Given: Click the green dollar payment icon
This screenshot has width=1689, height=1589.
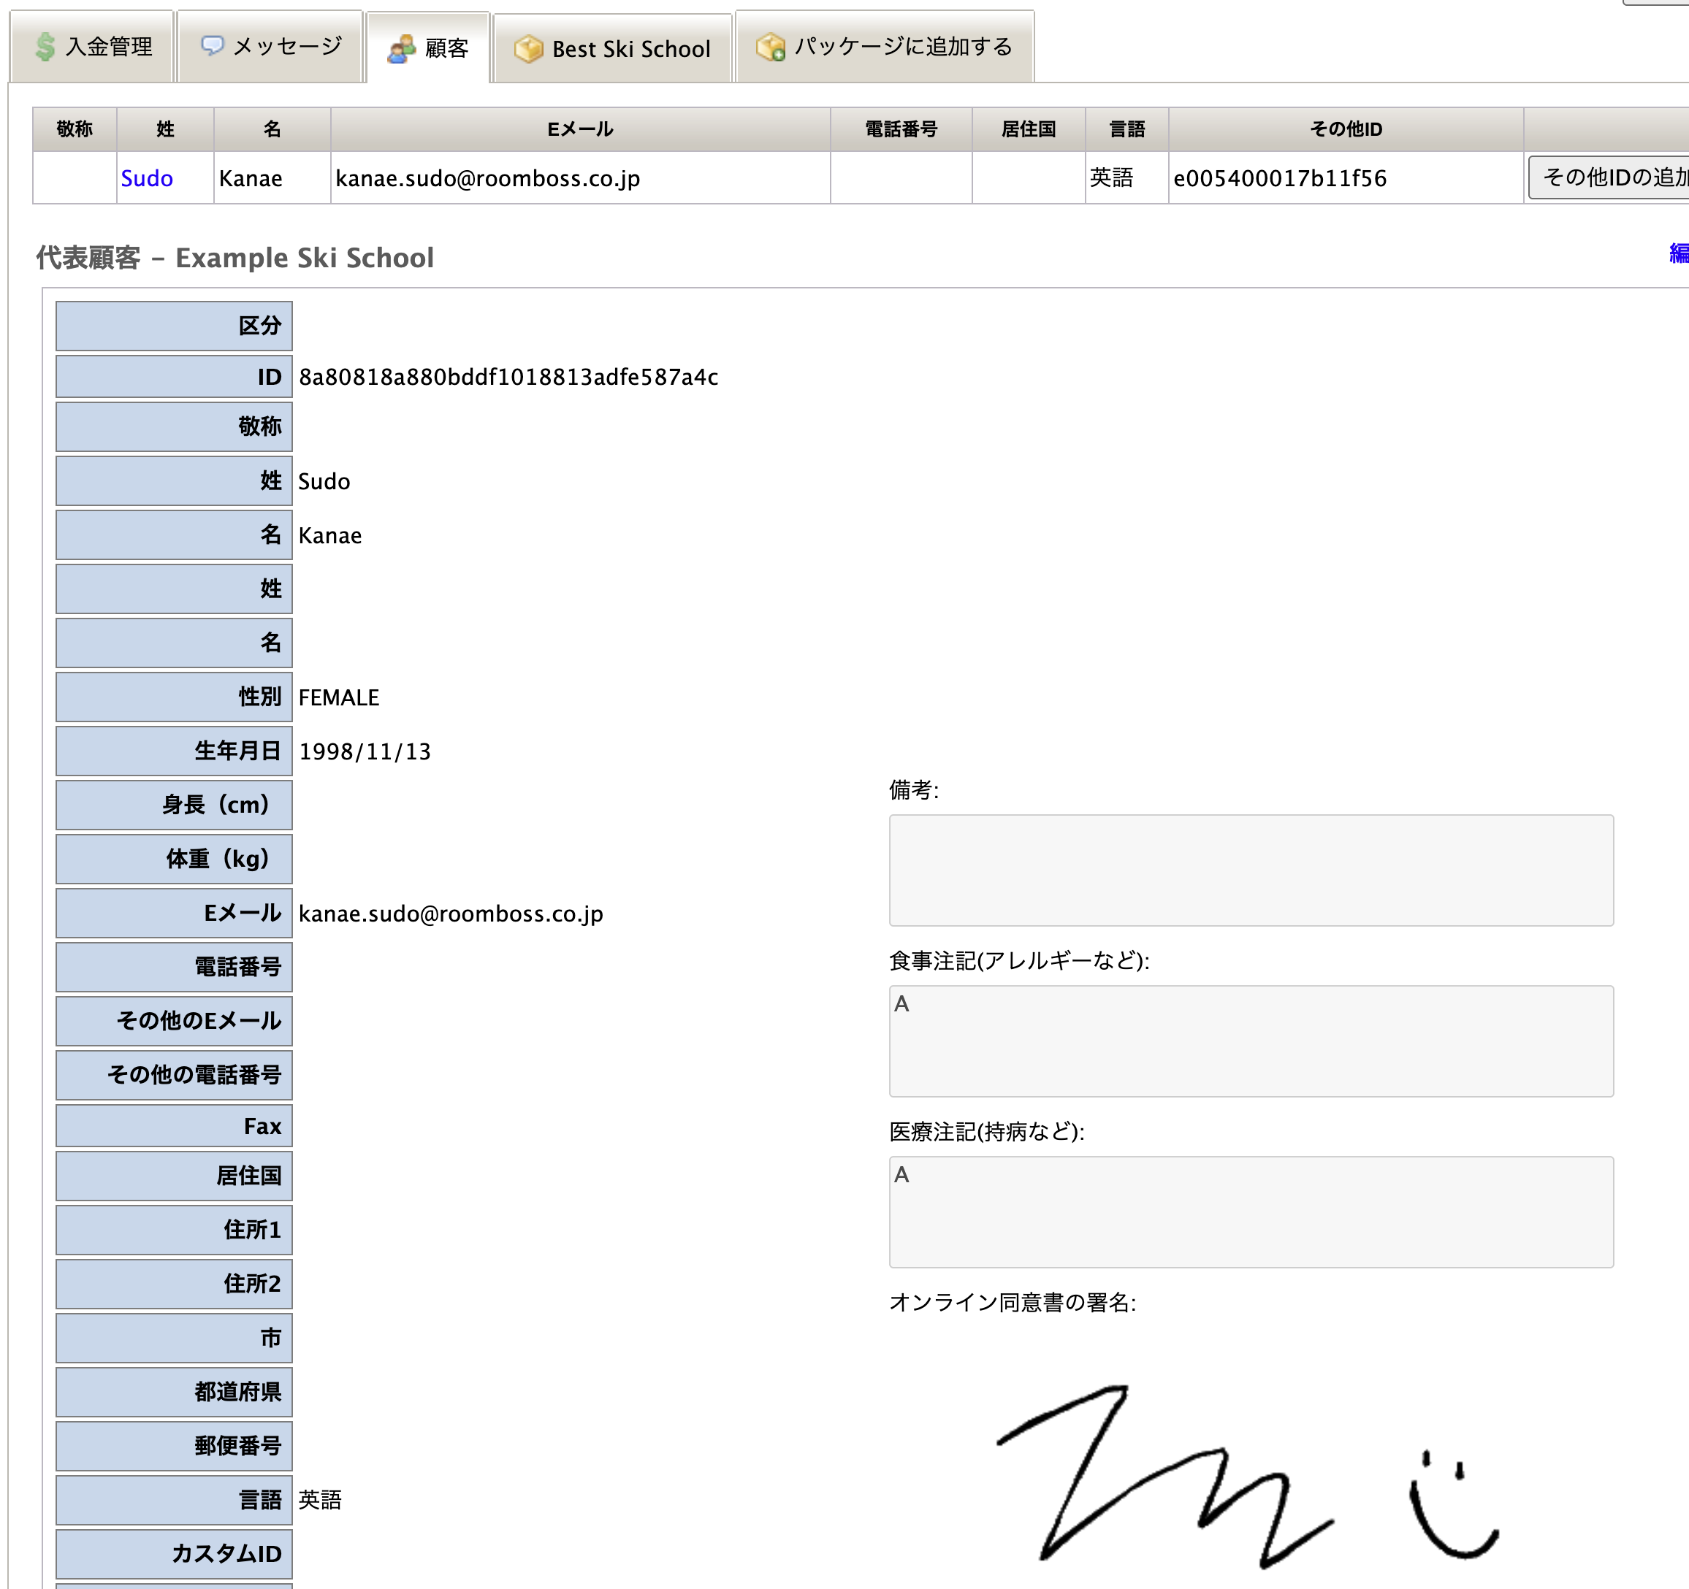Looking at the screenshot, I should tap(45, 47).
